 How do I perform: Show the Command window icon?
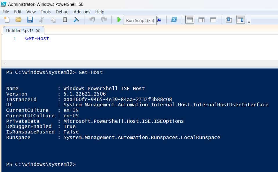click(x=229, y=20)
